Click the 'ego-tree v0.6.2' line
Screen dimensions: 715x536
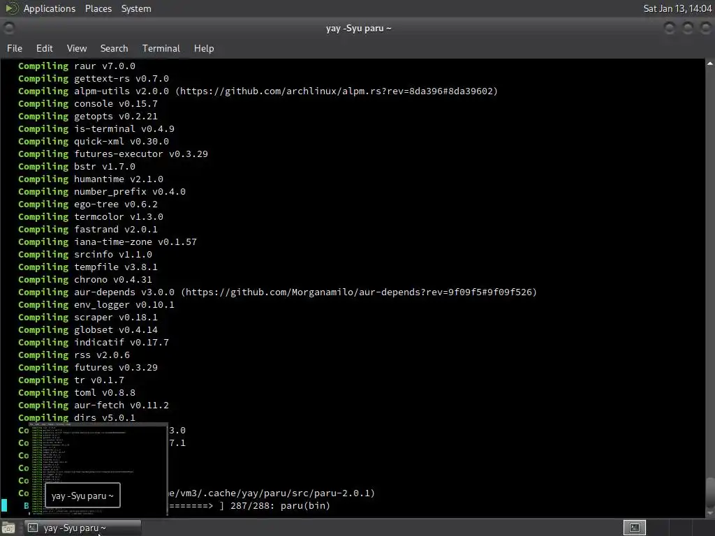[x=88, y=204]
